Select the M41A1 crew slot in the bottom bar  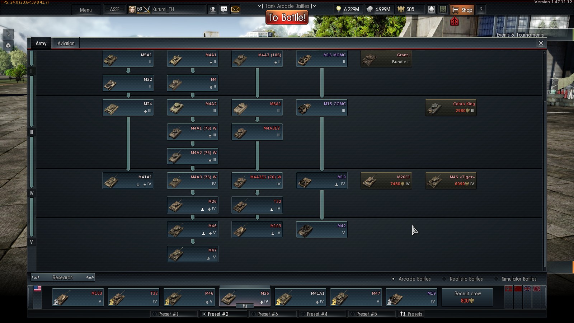[300, 298]
